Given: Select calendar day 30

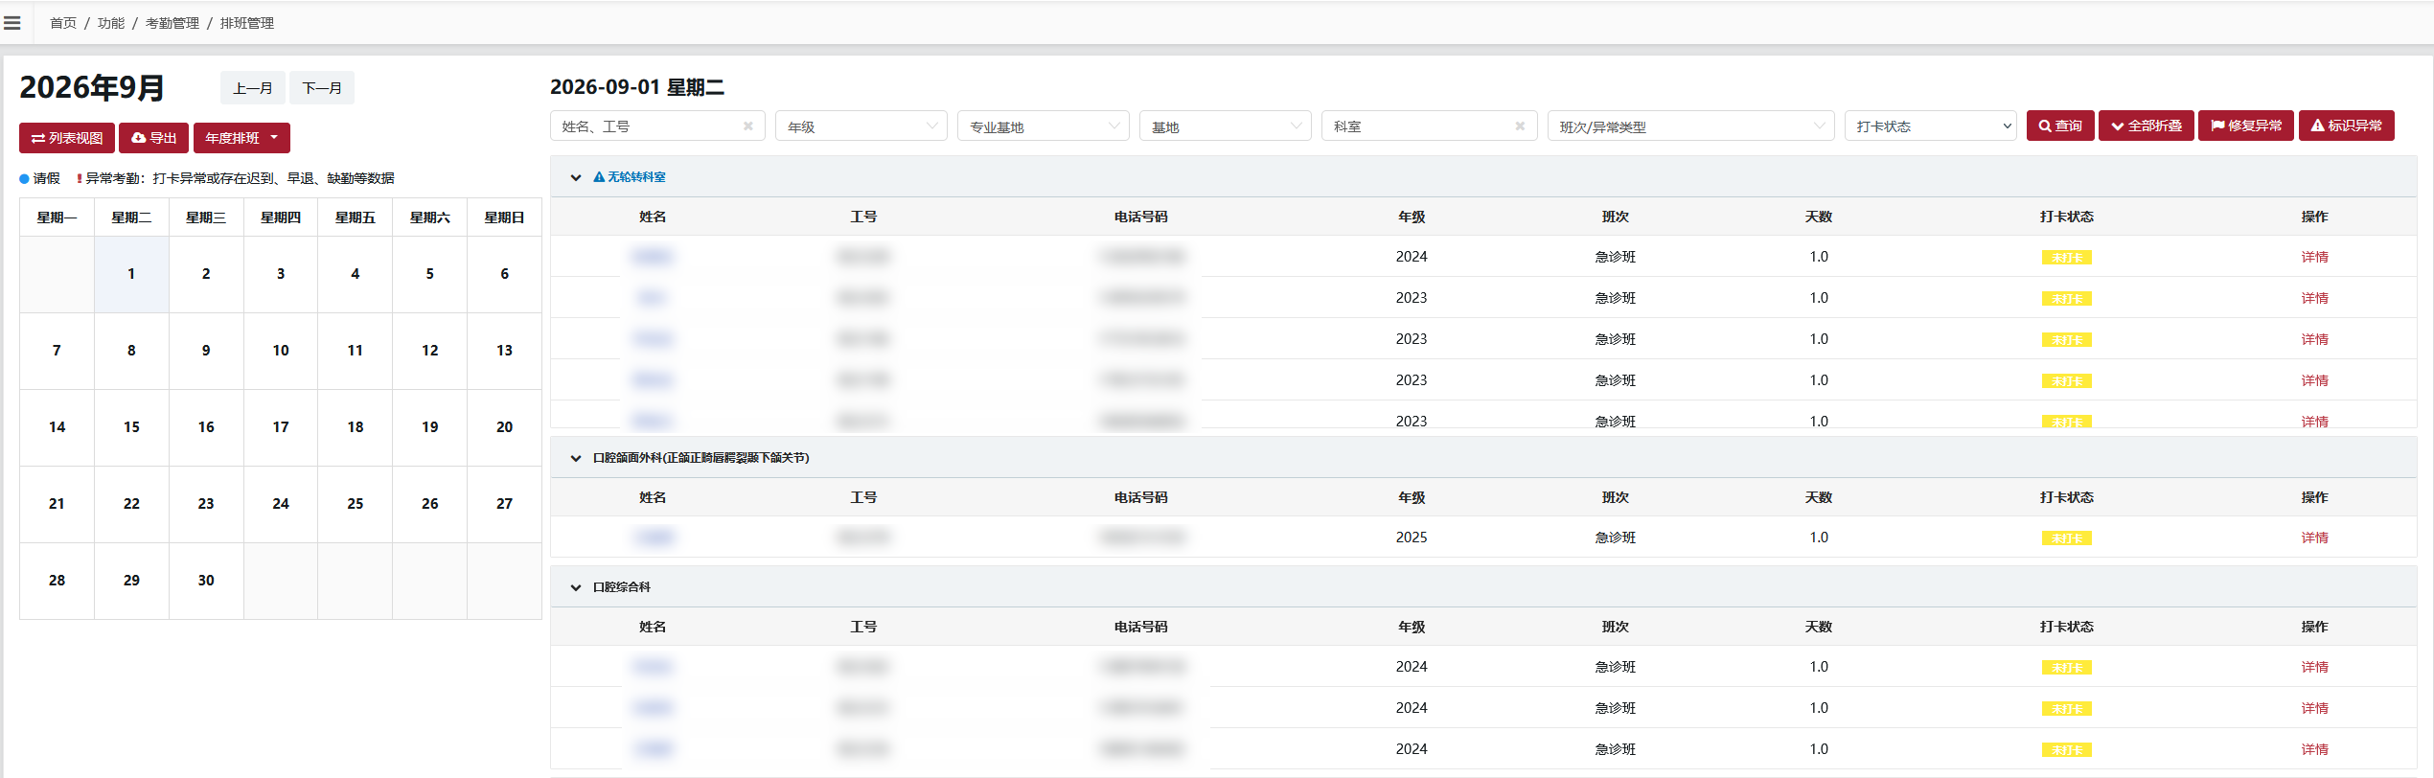Looking at the screenshot, I should [x=206, y=581].
